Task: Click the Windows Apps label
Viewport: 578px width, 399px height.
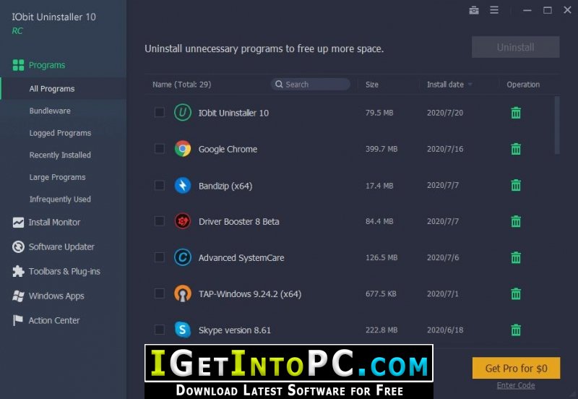Action: click(56, 296)
